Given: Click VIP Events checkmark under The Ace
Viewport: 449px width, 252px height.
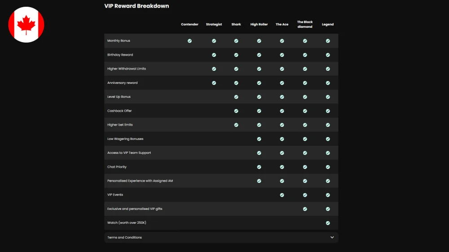Looking at the screenshot, I should tap(282, 195).
